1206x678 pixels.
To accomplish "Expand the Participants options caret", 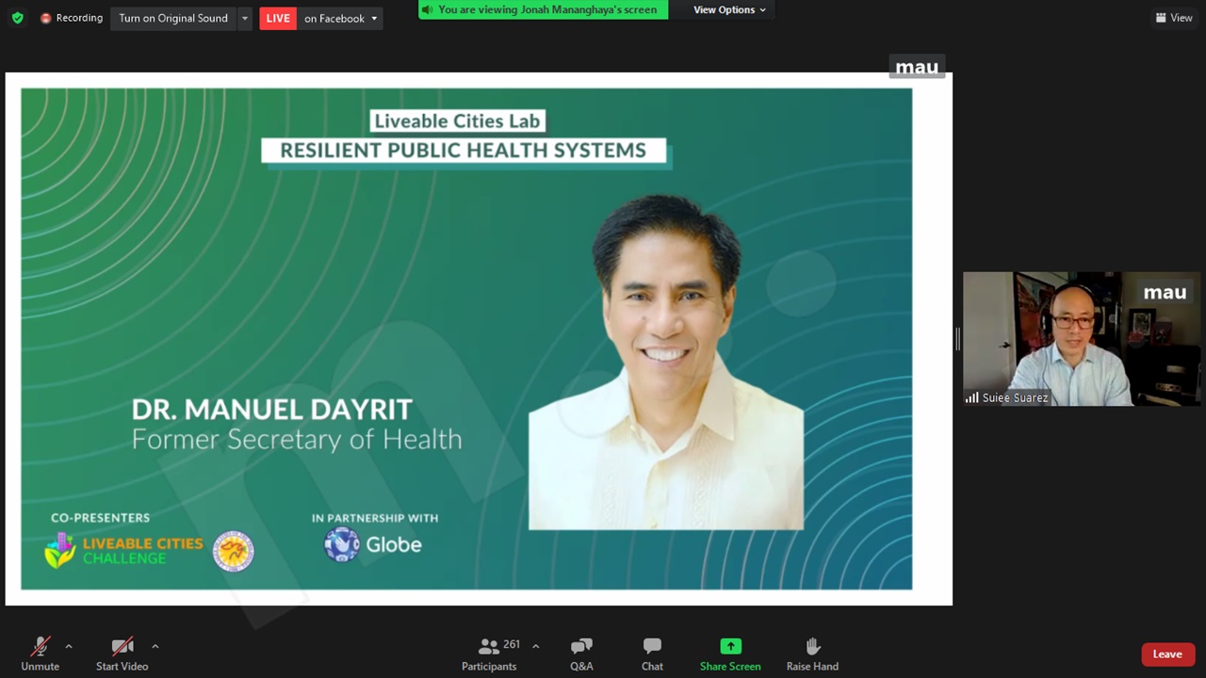I will (535, 646).
